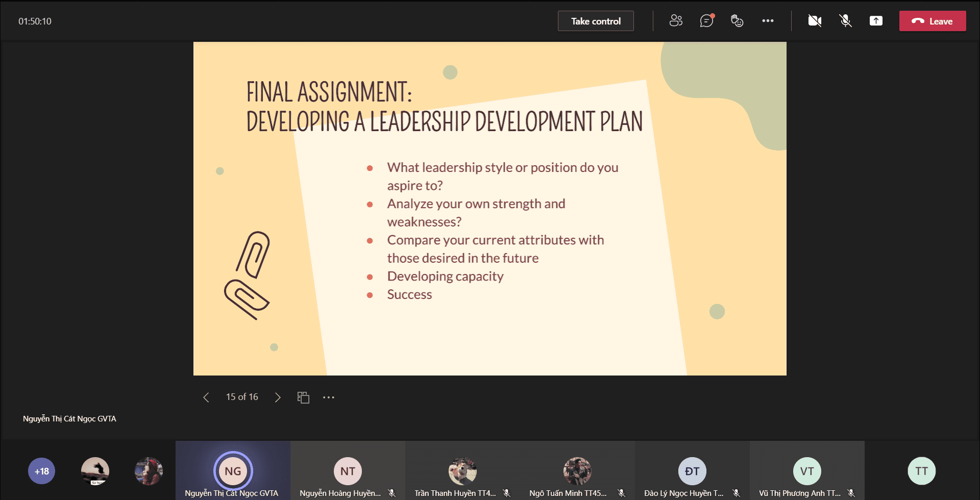Click the TT avatar

coord(922,471)
